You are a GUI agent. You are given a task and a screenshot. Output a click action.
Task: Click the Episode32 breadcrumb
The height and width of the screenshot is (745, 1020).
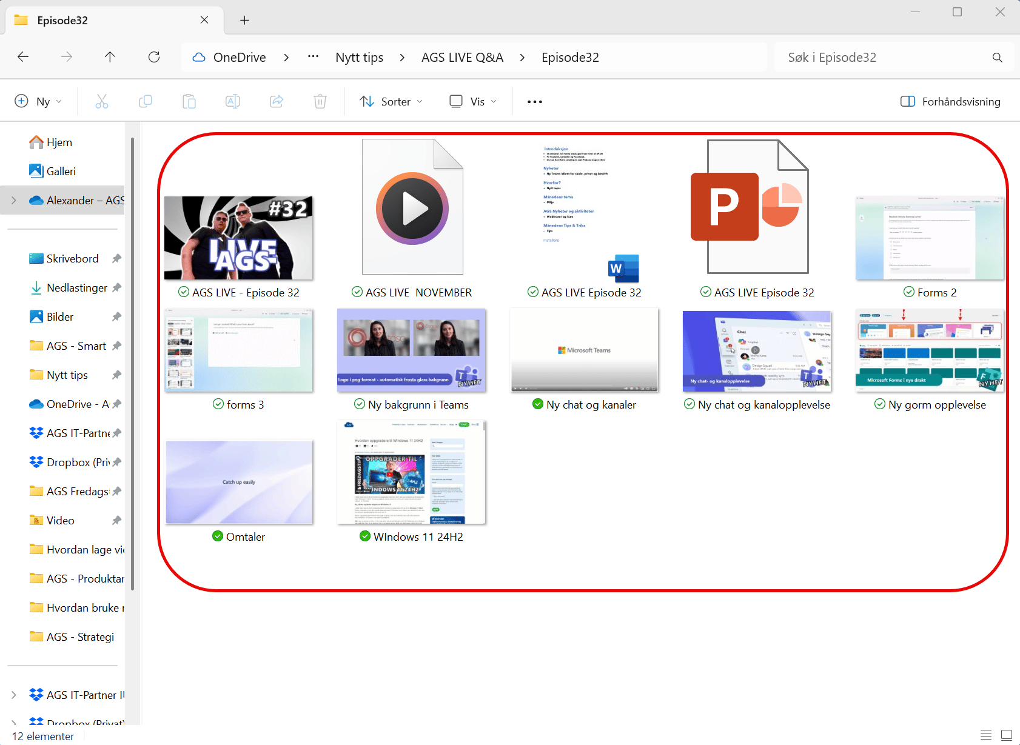[570, 58]
